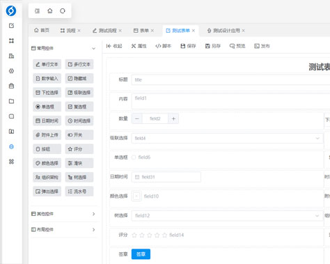Click 保存 to save the form
Viewport: 330px width, 264px height.
pyautogui.click(x=188, y=46)
